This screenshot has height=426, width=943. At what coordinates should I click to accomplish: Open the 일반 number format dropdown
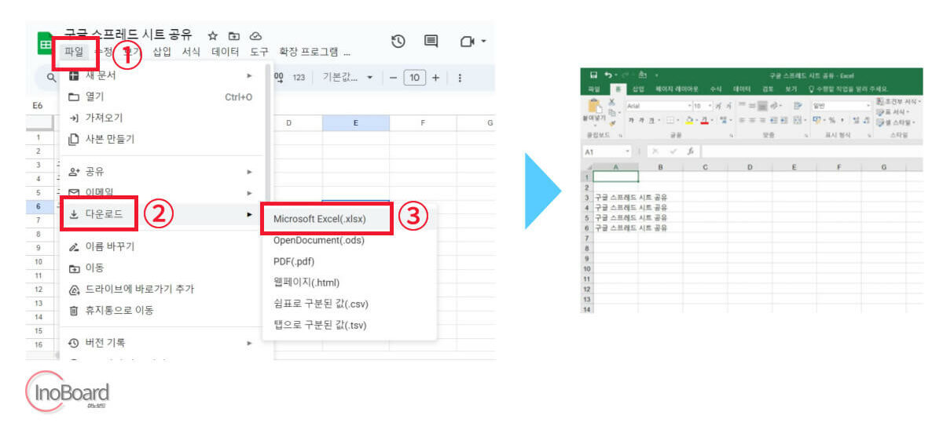(x=868, y=105)
